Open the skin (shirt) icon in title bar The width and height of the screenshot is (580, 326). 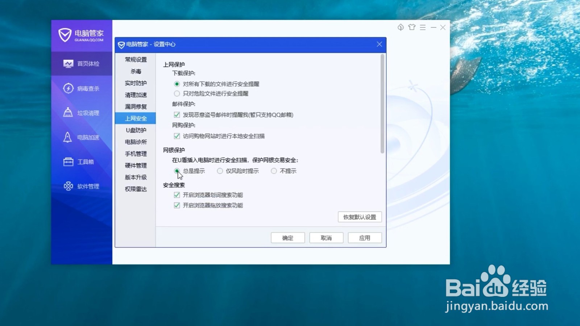[x=412, y=27]
